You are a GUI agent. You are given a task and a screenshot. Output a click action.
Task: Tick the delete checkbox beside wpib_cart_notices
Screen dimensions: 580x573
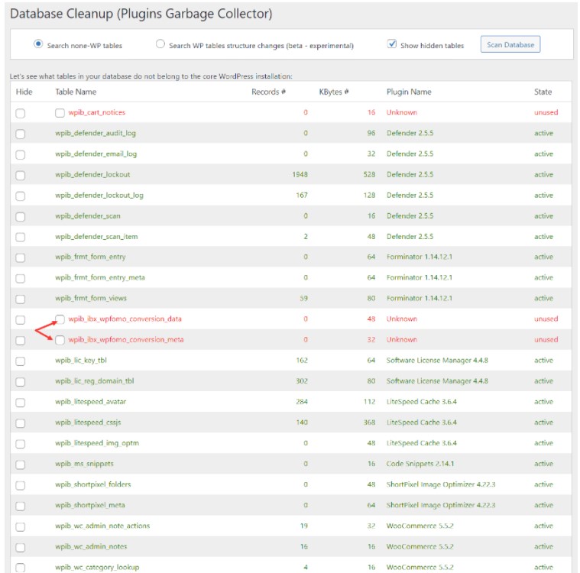pyautogui.click(x=60, y=113)
